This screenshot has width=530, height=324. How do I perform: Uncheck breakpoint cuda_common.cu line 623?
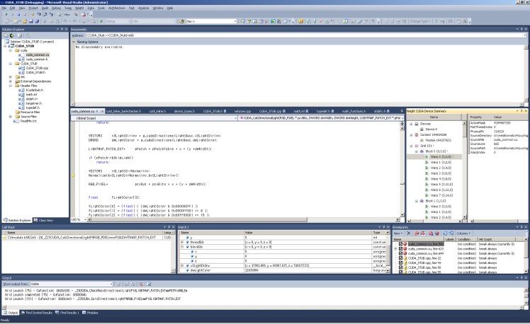point(400,248)
